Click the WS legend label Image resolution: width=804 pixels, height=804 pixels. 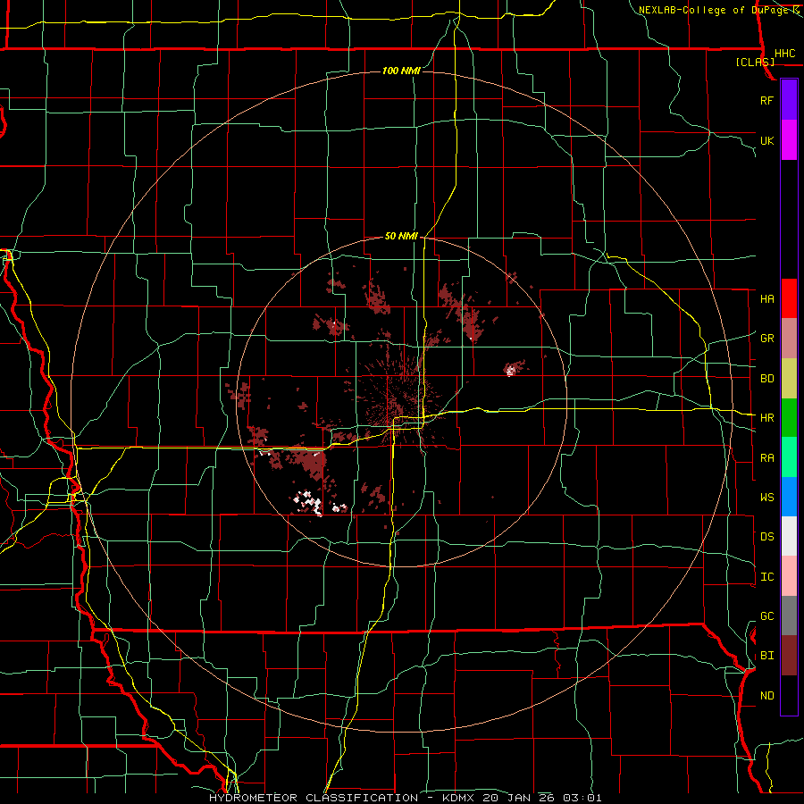click(x=767, y=498)
